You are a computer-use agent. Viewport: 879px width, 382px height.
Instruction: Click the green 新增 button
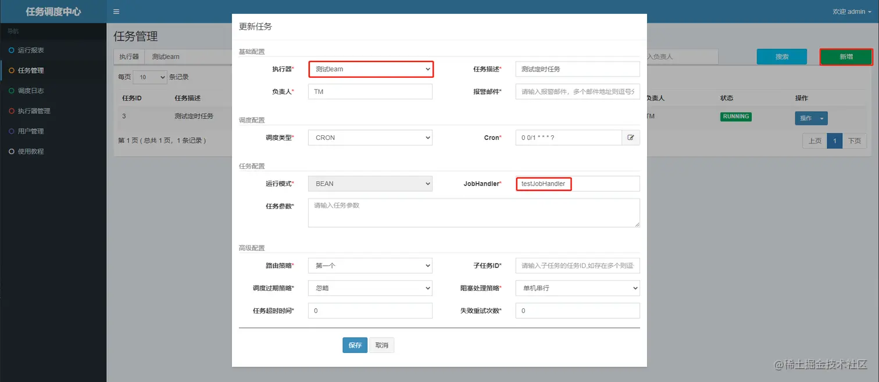846,56
